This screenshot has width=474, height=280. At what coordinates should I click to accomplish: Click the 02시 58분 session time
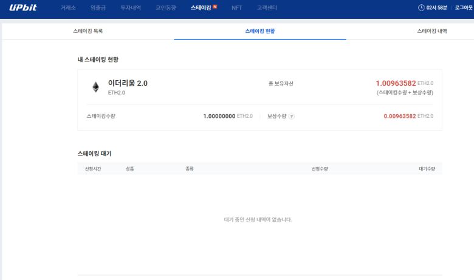[436, 7]
